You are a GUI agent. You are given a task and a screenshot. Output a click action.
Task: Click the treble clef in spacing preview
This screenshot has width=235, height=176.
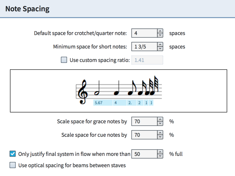[x=83, y=92]
